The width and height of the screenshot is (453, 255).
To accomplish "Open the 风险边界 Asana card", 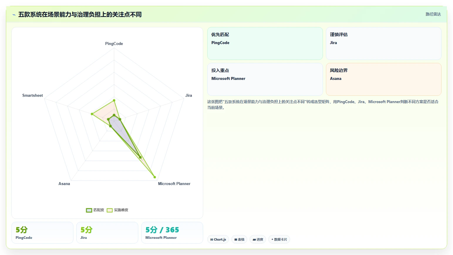I will [x=383, y=79].
